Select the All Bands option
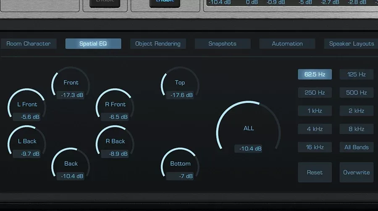Image resolution: width=378 pixels, height=211 pixels. (357, 147)
